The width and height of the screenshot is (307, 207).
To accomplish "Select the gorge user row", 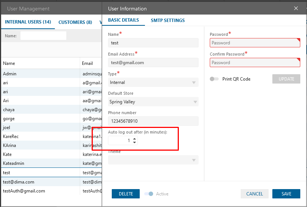I will [51, 119].
